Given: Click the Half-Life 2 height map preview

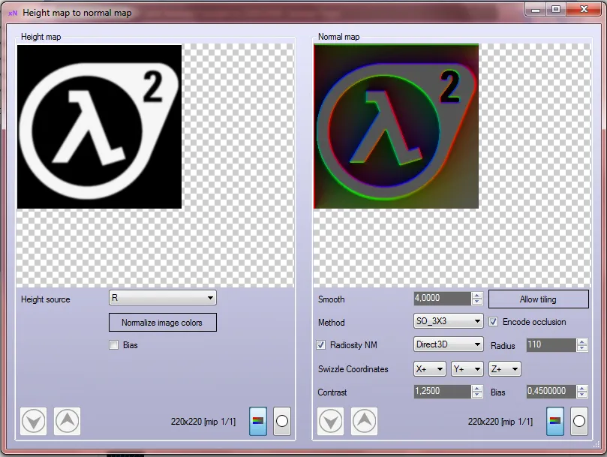Looking at the screenshot, I should tap(100, 127).
